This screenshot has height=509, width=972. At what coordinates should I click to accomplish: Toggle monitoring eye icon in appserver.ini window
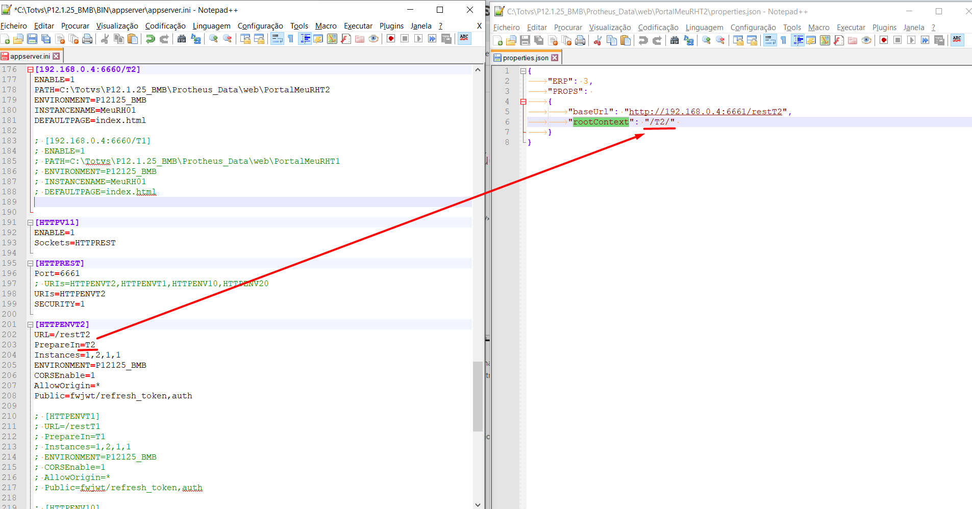coord(373,39)
